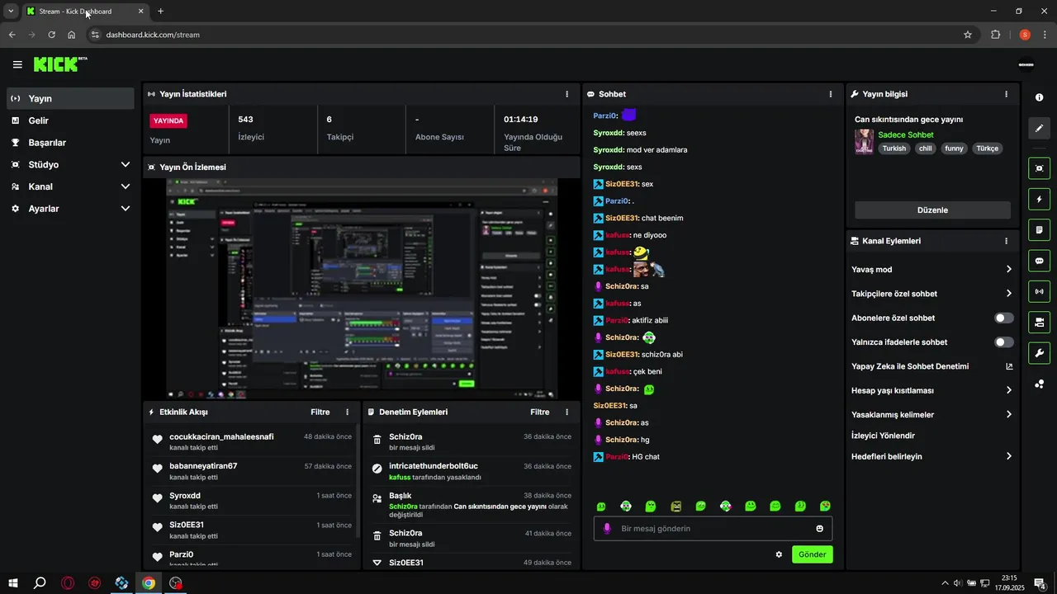Screen dimensions: 1057x594
Task: Click the stream preview video
Action: tap(362, 290)
